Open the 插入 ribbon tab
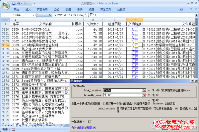The width and height of the screenshot is (199, 132). (28, 10)
